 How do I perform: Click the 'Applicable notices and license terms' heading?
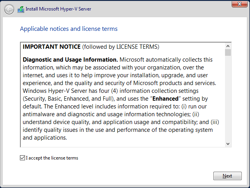(x=68, y=29)
